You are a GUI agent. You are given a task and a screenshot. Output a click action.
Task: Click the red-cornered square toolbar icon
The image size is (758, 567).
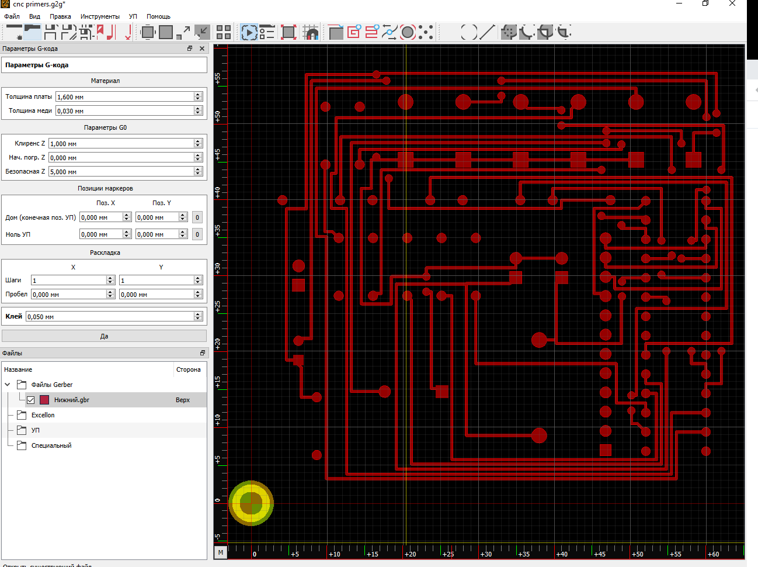[288, 32]
